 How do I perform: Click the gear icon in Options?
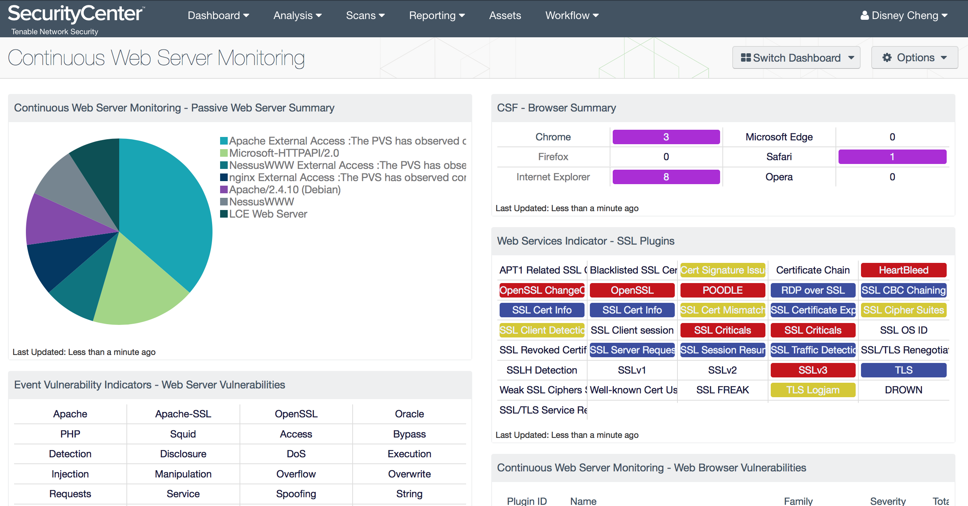coord(887,58)
